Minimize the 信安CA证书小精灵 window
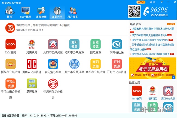 click(168, 2)
